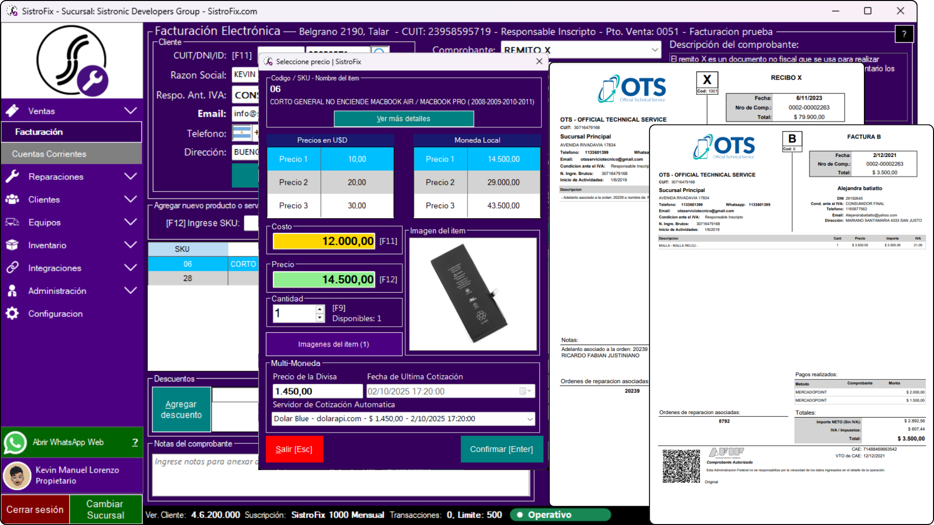The width and height of the screenshot is (934, 525).
Task: Expand the Reparaciones menu chevron
Action: click(130, 176)
